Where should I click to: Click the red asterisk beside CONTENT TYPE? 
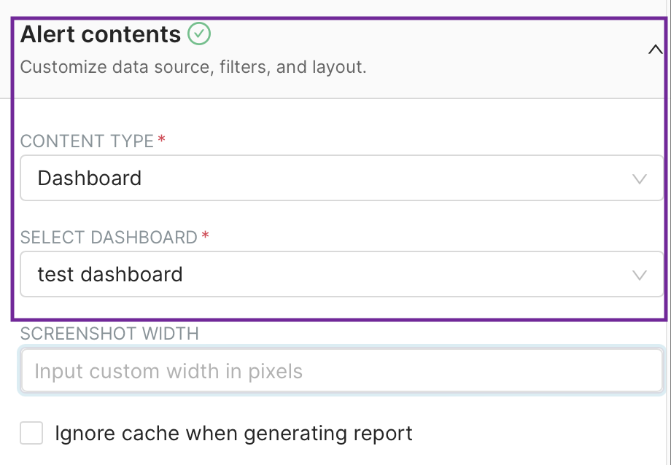tap(161, 139)
